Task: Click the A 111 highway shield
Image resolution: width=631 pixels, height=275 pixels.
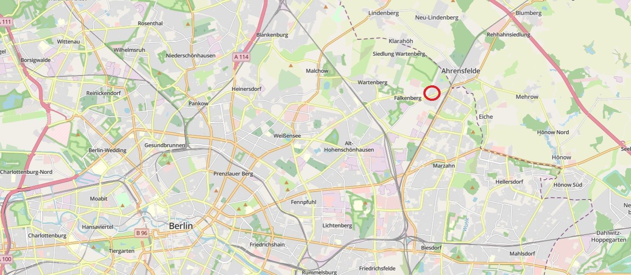Action: tap(6, 21)
